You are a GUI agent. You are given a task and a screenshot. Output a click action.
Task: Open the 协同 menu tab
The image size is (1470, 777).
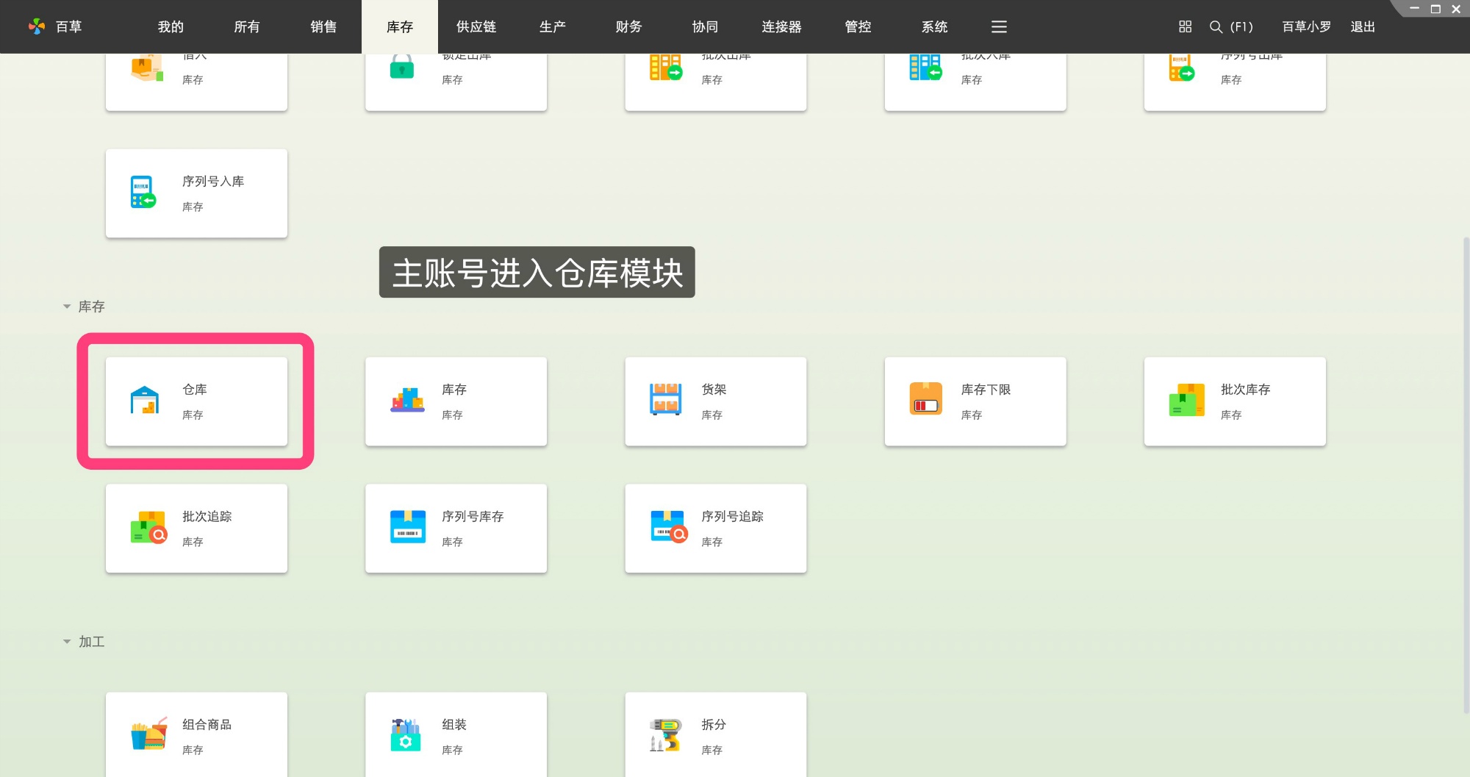coord(706,27)
